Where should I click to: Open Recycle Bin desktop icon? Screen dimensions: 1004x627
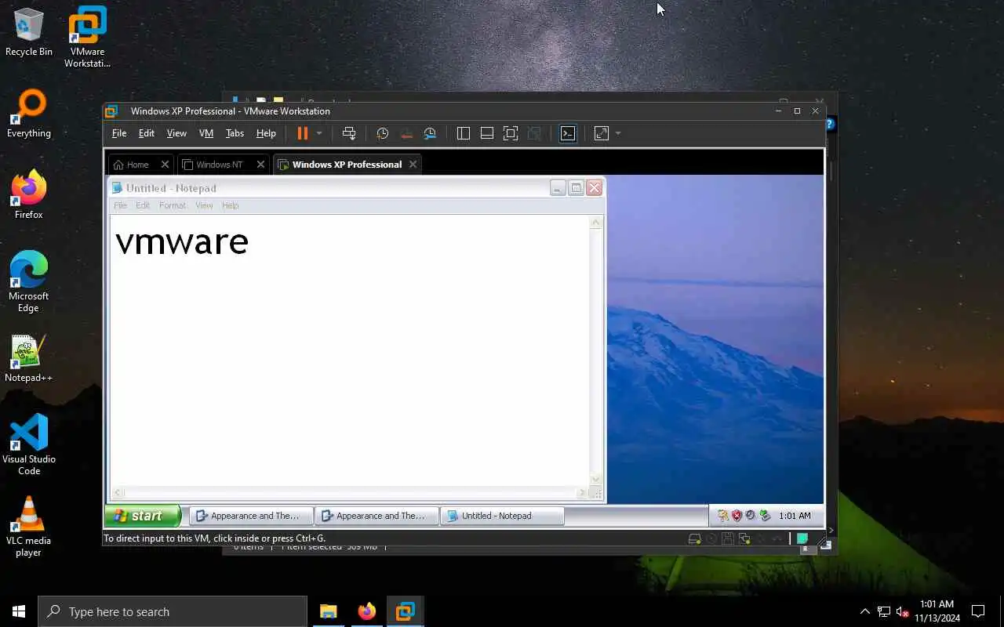click(29, 32)
